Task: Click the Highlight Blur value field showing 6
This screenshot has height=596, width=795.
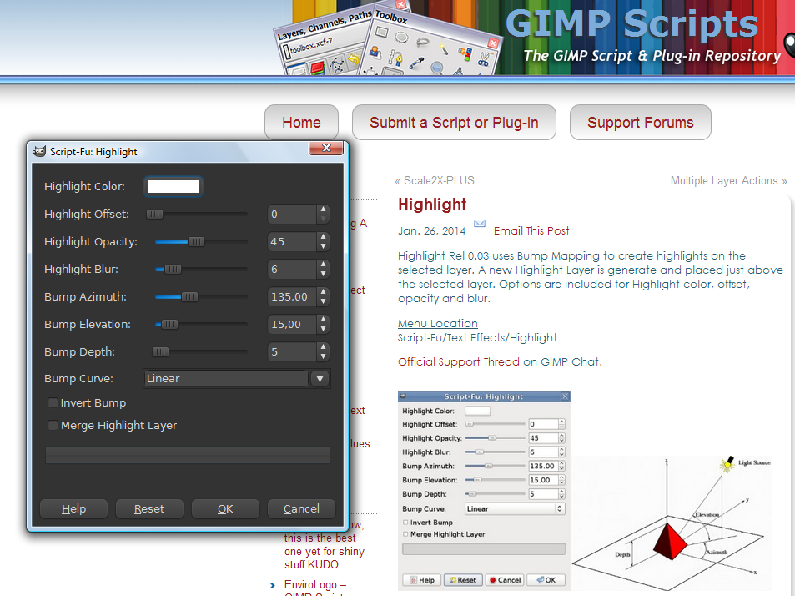Action: coord(293,269)
